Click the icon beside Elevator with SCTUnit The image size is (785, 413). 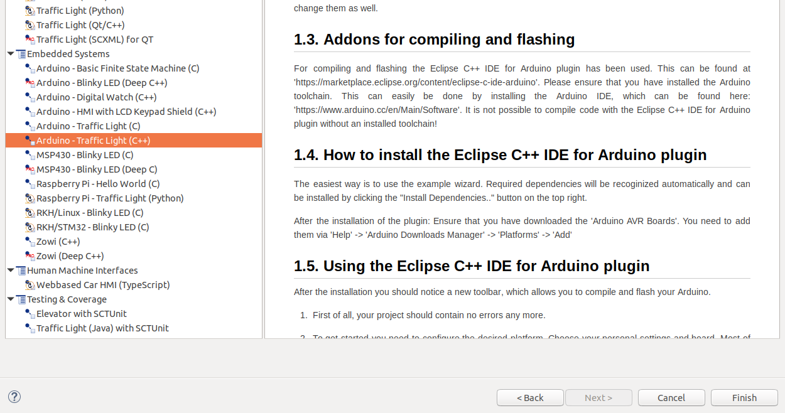[30, 313]
